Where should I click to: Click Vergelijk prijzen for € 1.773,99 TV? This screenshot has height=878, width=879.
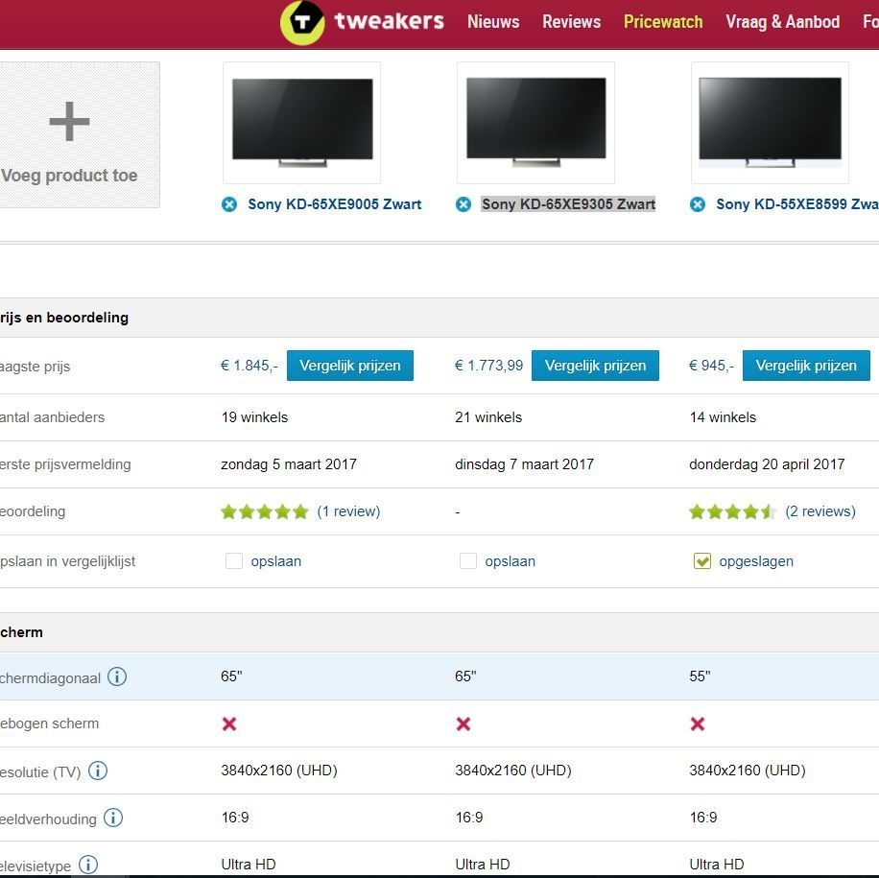coord(595,366)
